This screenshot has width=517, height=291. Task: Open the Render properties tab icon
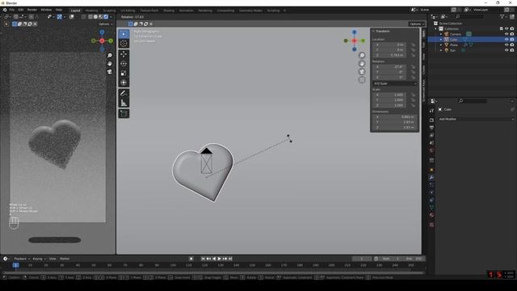pyautogui.click(x=431, y=120)
